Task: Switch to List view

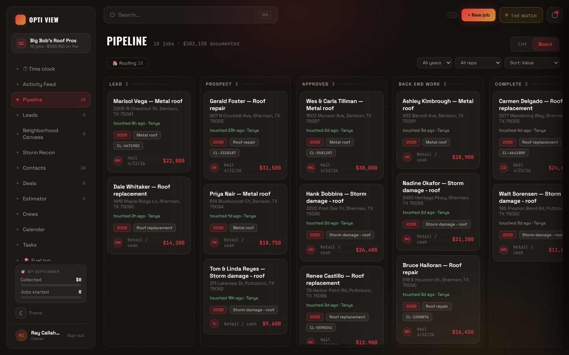Action: pos(522,44)
